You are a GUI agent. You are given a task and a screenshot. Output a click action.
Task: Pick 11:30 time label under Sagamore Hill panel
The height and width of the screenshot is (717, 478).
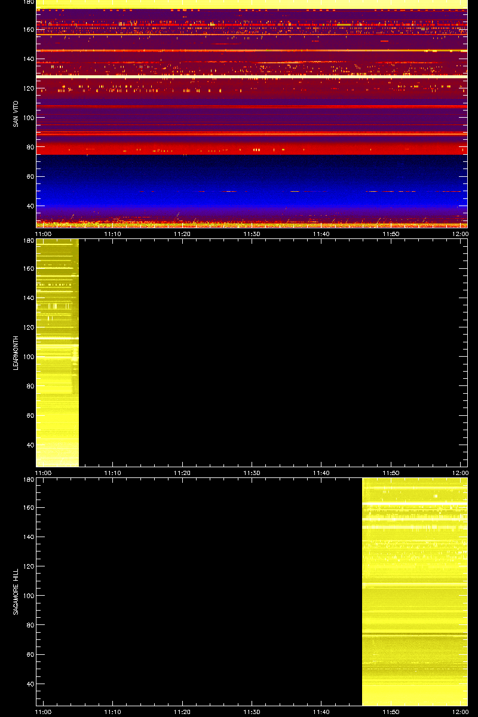click(252, 712)
